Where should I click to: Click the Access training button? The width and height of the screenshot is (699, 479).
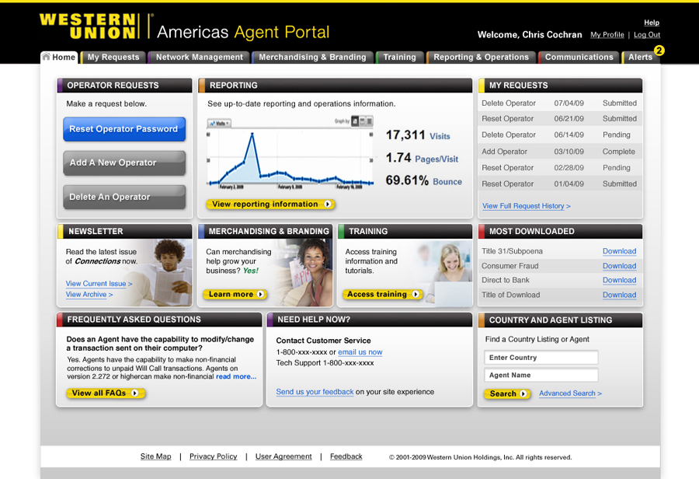(x=382, y=294)
